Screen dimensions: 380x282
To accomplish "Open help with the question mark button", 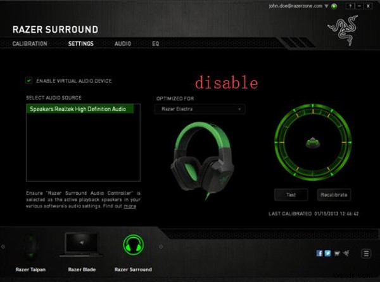I will [x=350, y=6].
